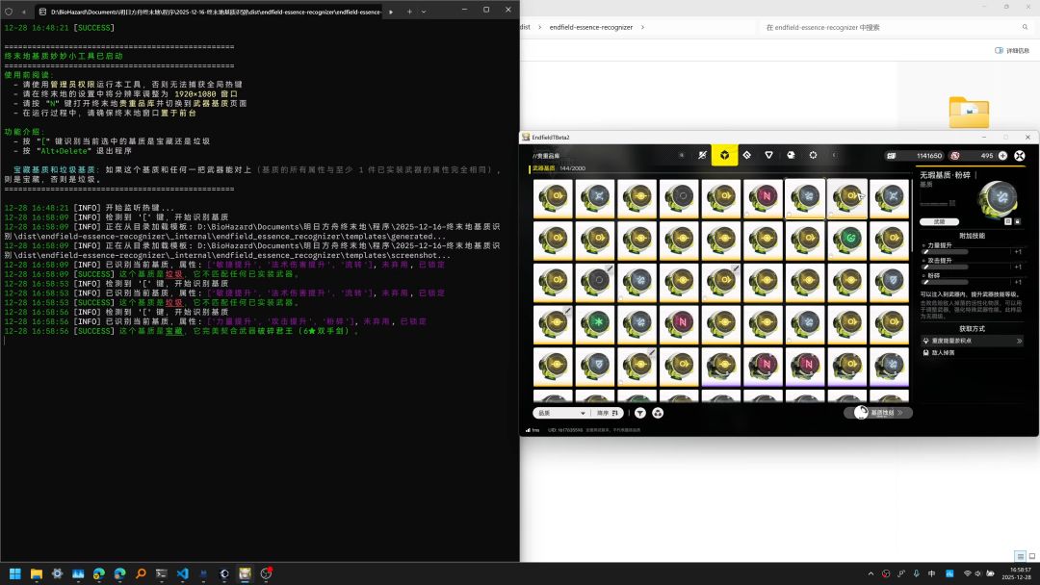Image resolution: width=1040 pixels, height=585 pixels.
Task: Select the inverted triangle inventory category
Action: pyautogui.click(x=768, y=155)
